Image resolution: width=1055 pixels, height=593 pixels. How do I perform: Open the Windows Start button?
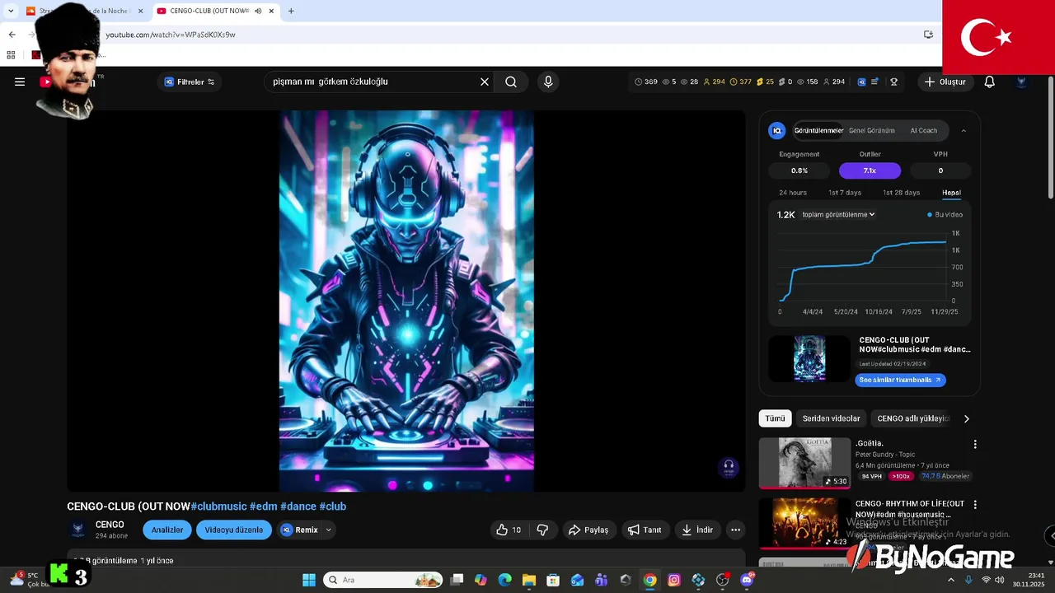coord(309,580)
